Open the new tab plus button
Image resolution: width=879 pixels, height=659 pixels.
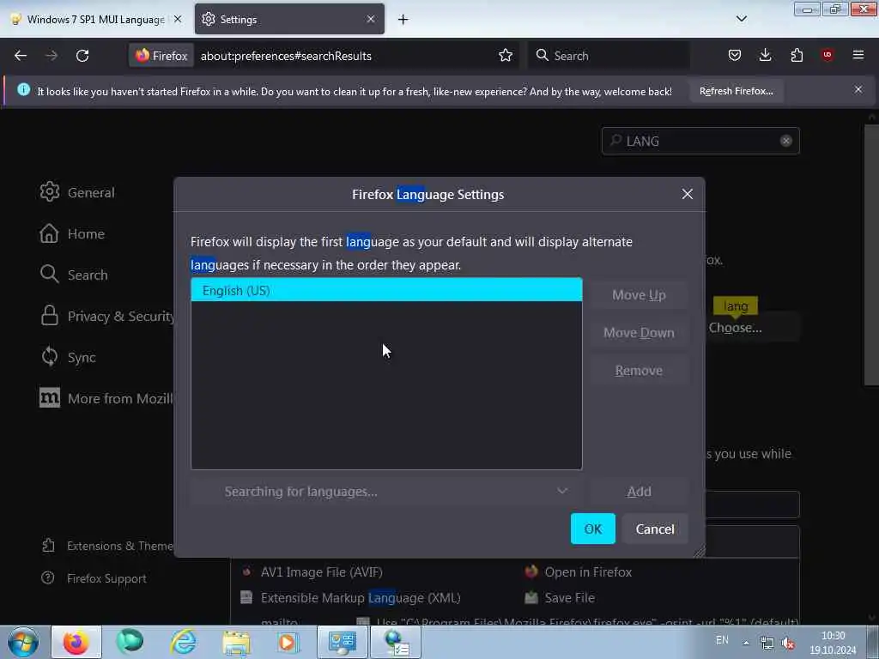[x=403, y=20]
